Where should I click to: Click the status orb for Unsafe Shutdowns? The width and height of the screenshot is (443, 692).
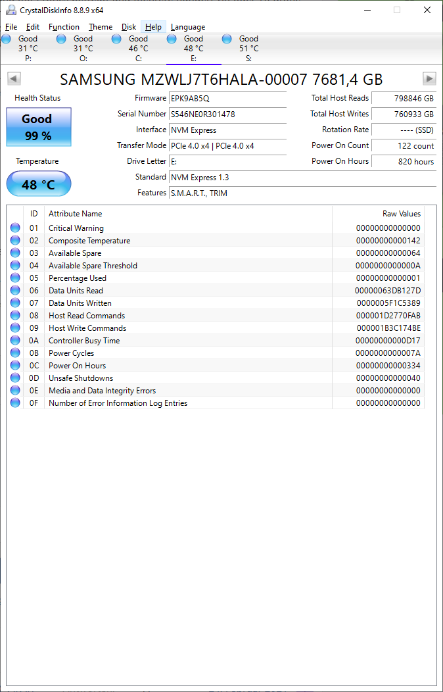pos(15,378)
